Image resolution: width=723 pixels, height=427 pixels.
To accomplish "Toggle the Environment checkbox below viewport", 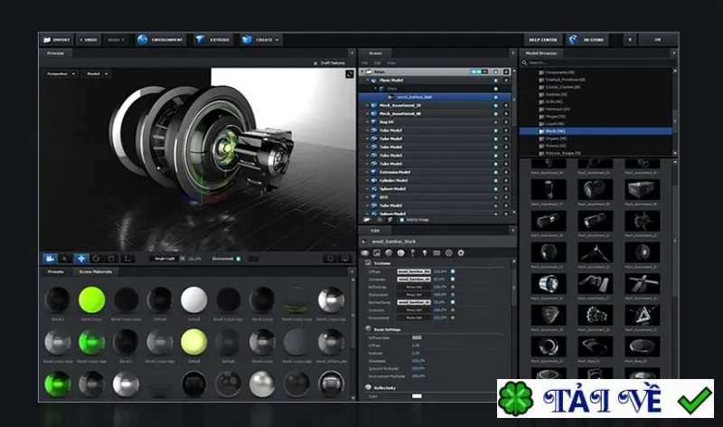I will 239,259.
